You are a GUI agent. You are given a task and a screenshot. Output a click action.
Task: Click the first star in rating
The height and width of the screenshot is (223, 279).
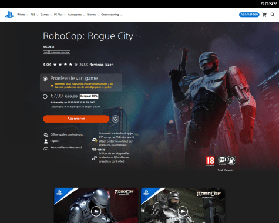point(55,65)
